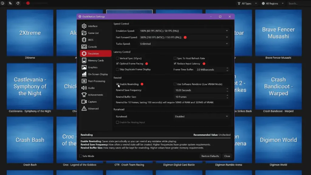311x175 pixels.
Task: Select the 2Xtreme game cover
Action: coord(30,33)
